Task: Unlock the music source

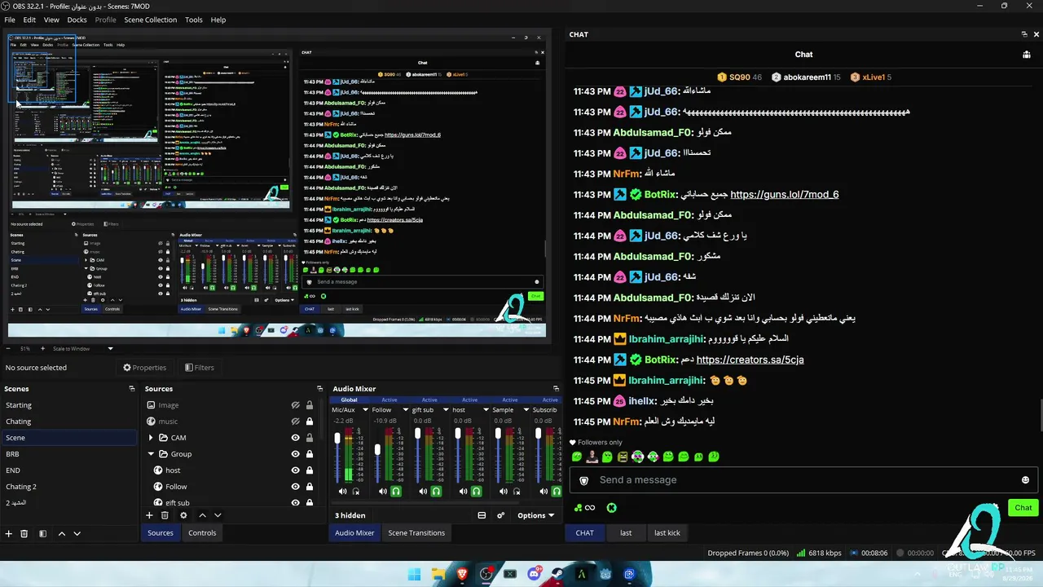Action: pyautogui.click(x=310, y=421)
